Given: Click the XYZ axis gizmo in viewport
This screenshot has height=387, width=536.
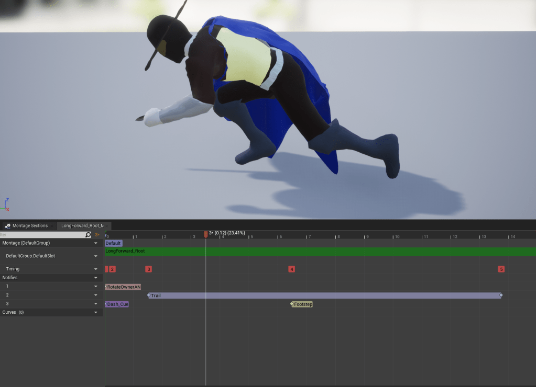Looking at the screenshot, I should click(x=6, y=204).
